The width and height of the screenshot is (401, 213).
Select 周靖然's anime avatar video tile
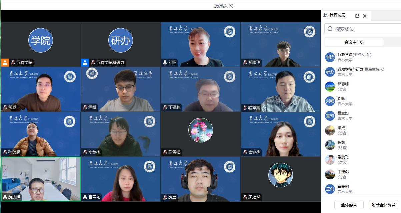click(x=281, y=175)
